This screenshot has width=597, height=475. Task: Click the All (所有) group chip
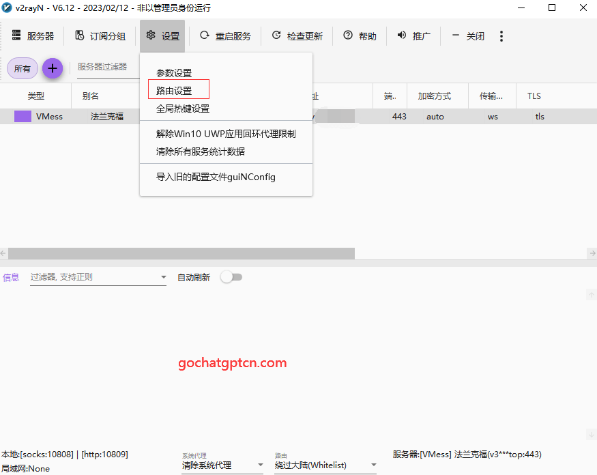click(x=23, y=68)
